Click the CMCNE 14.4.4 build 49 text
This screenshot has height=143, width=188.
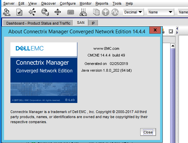pos(106,55)
